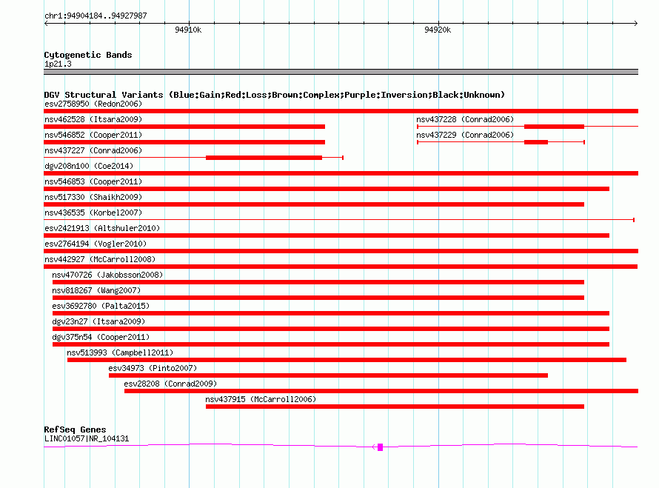Click the gray 1p21.3 cytogenetic band bar
The image size is (659, 488).
click(x=341, y=72)
